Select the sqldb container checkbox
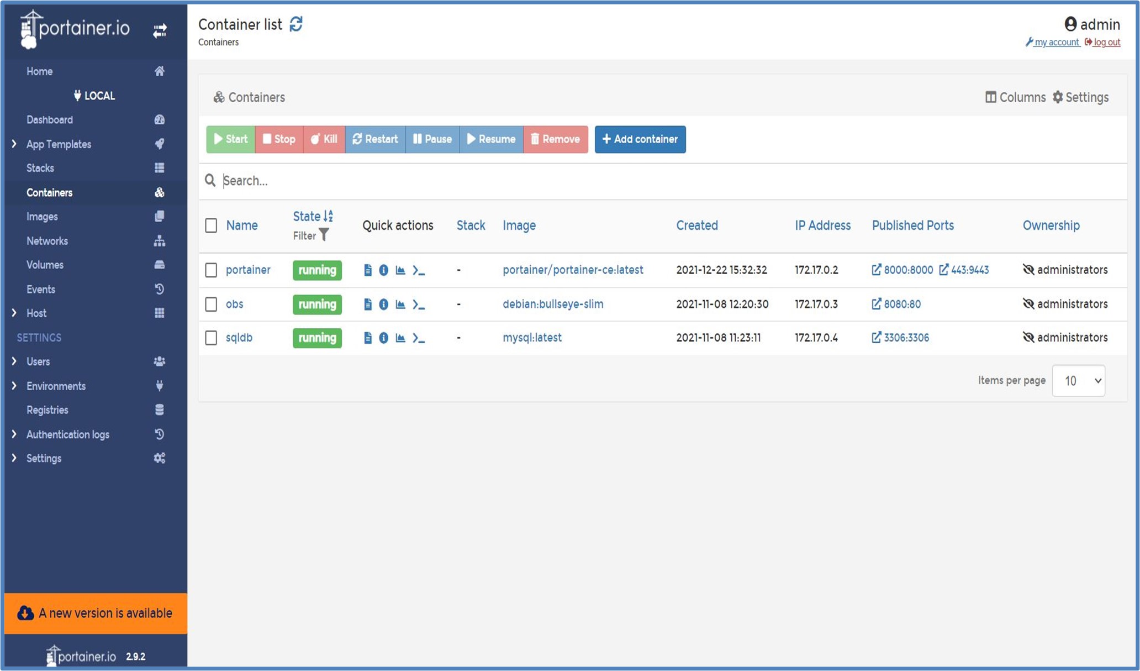Viewport: 1140px width, 671px height. pos(211,338)
